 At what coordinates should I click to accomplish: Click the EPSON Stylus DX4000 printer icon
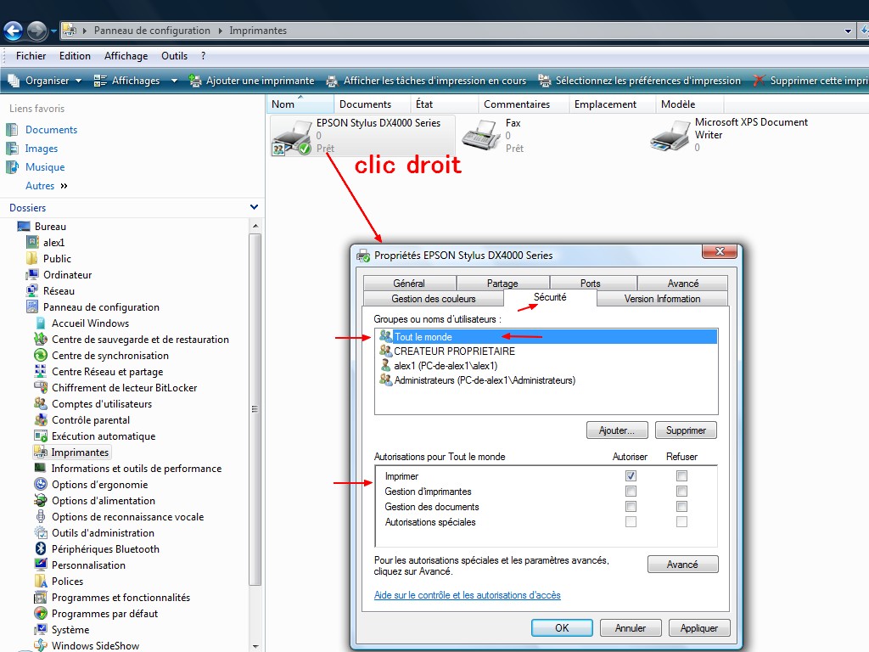[x=292, y=138]
